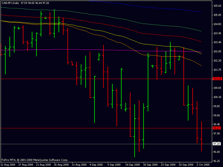The image size is (223, 167).
Task: Click the 31 Aug 2008 date label
Action: point(79,165)
